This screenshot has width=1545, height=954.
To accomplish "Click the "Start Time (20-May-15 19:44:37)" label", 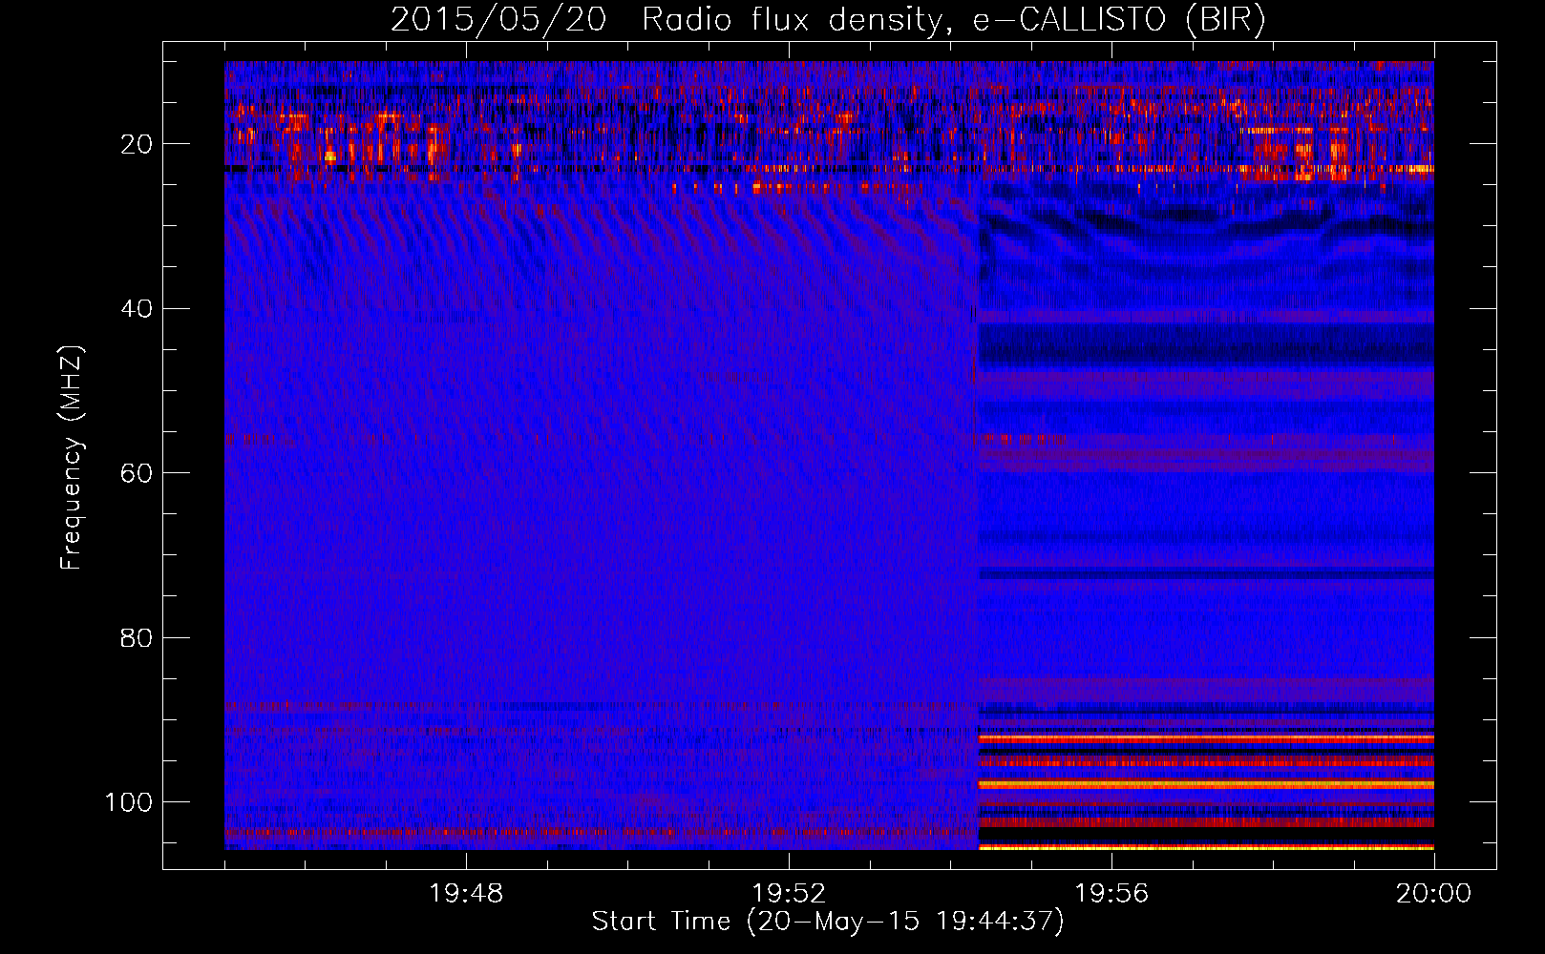I will [827, 922].
